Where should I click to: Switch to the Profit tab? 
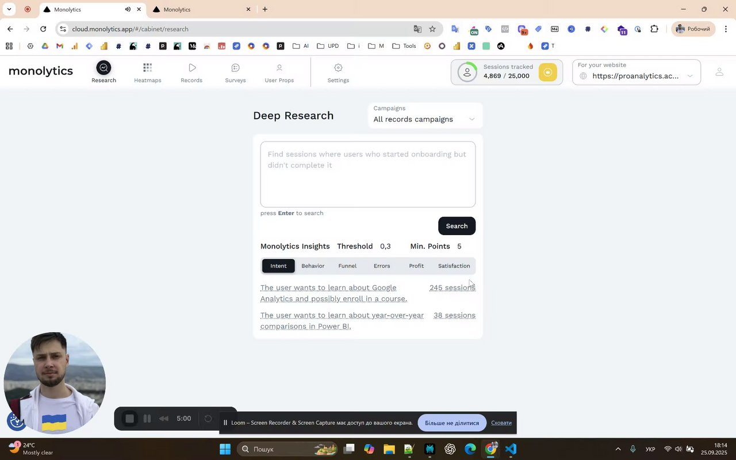(x=416, y=266)
